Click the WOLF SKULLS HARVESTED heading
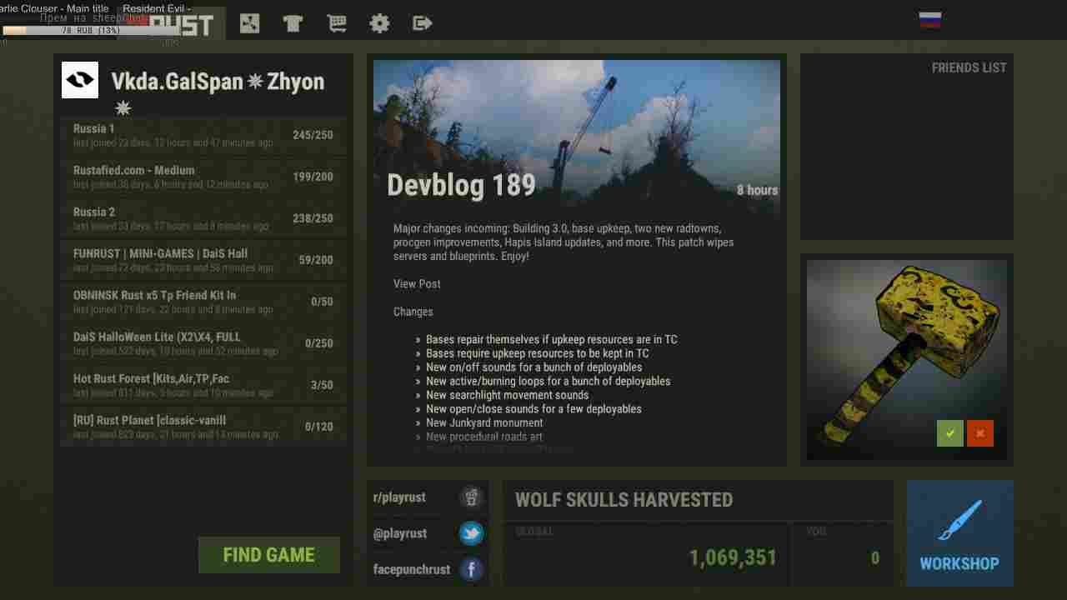Viewport: 1067px width, 600px height. click(624, 500)
